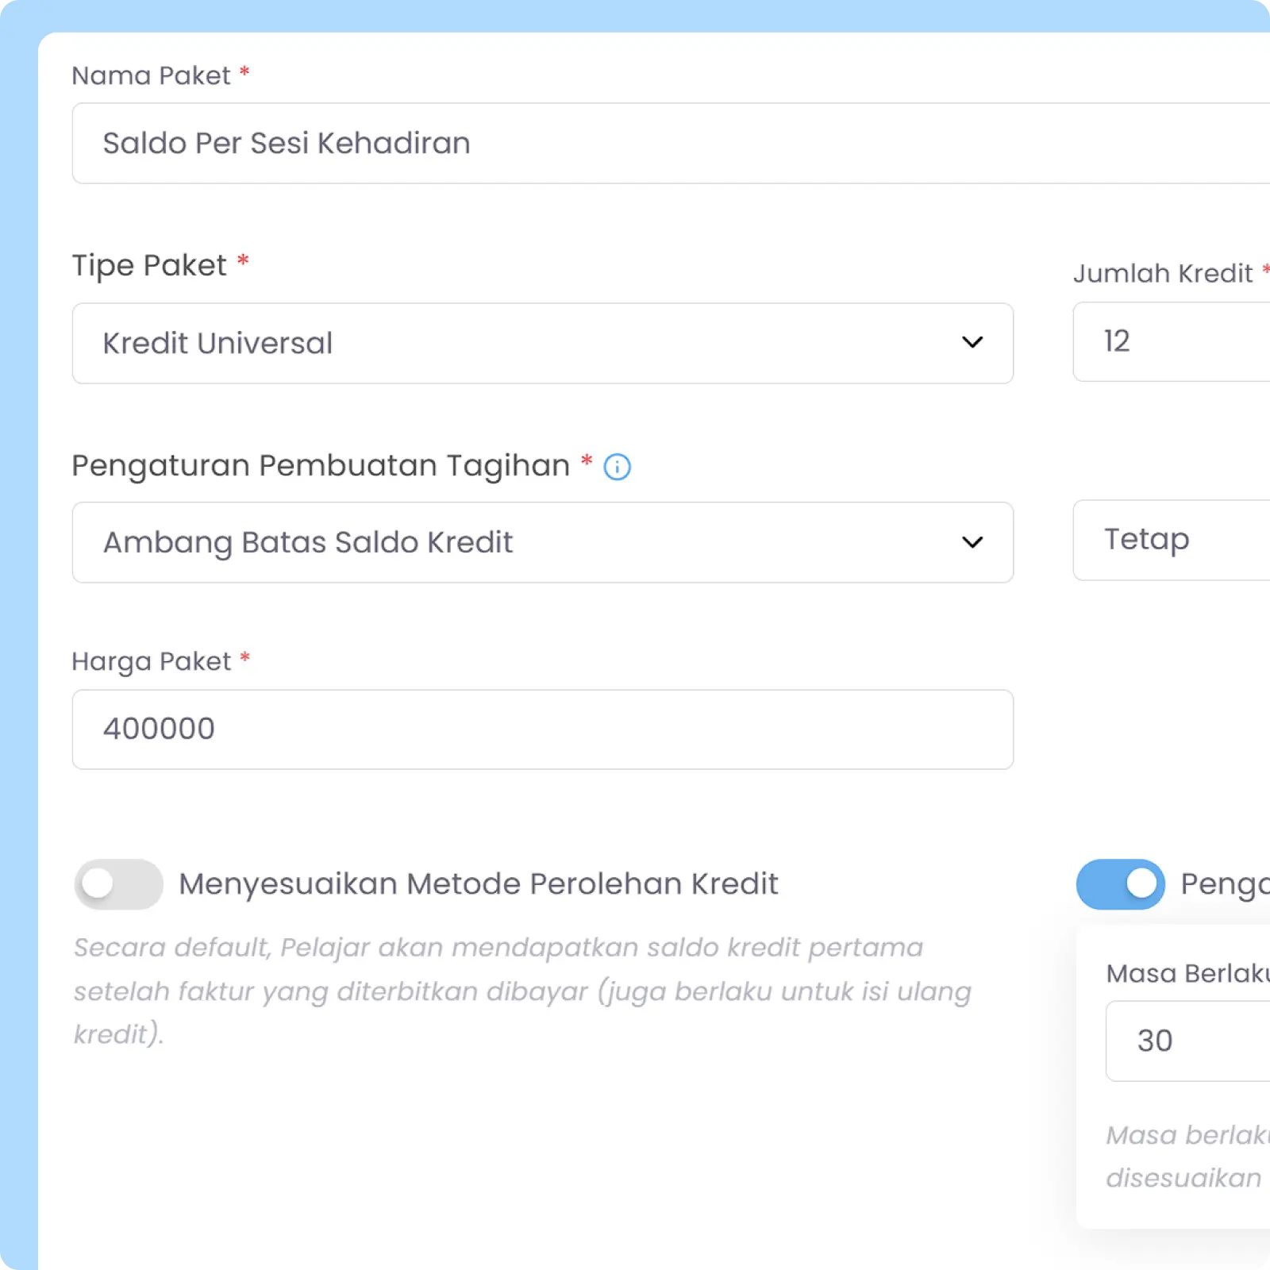The height and width of the screenshot is (1270, 1270).
Task: Click the Jumlah Kredit field showing 12
Action: (x=1172, y=341)
